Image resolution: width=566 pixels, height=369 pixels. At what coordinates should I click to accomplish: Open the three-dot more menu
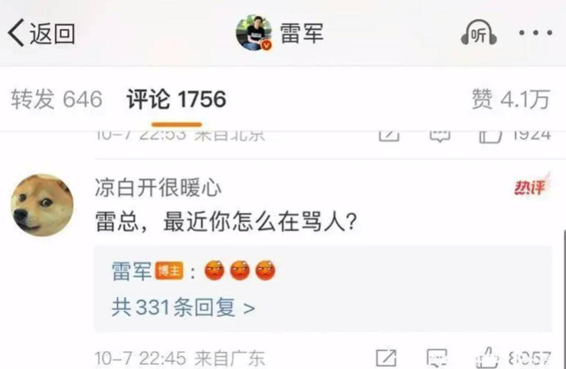click(535, 33)
